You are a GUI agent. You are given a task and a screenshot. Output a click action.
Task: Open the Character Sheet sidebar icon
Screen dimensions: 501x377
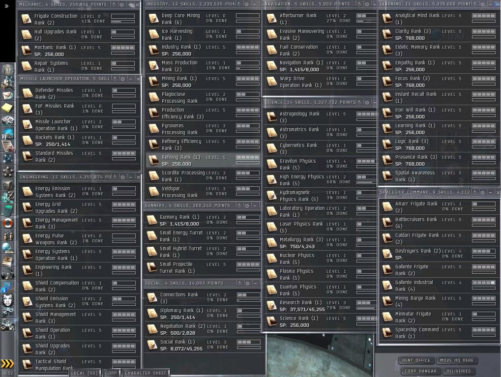[8, 70]
